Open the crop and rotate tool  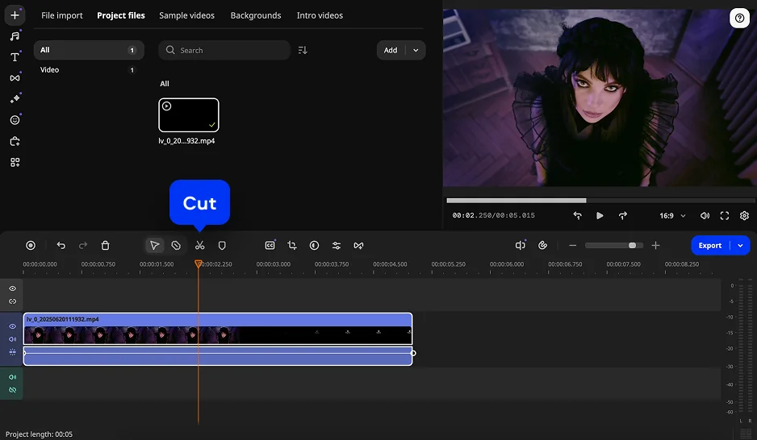point(292,245)
